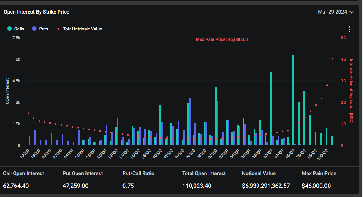This screenshot has width=363, height=197.
Task: Open the Mar 29 2024 expiry dropdown
Action: 332,12
